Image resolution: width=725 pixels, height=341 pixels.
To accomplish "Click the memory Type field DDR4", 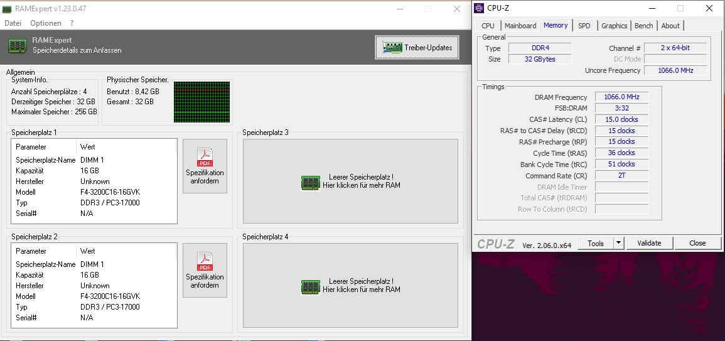I will tap(540, 48).
